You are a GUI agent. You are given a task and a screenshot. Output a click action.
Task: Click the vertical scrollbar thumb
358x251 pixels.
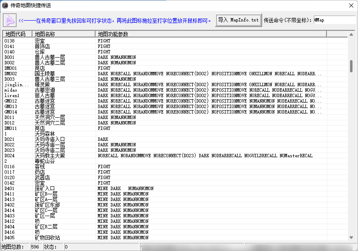click(351, 66)
